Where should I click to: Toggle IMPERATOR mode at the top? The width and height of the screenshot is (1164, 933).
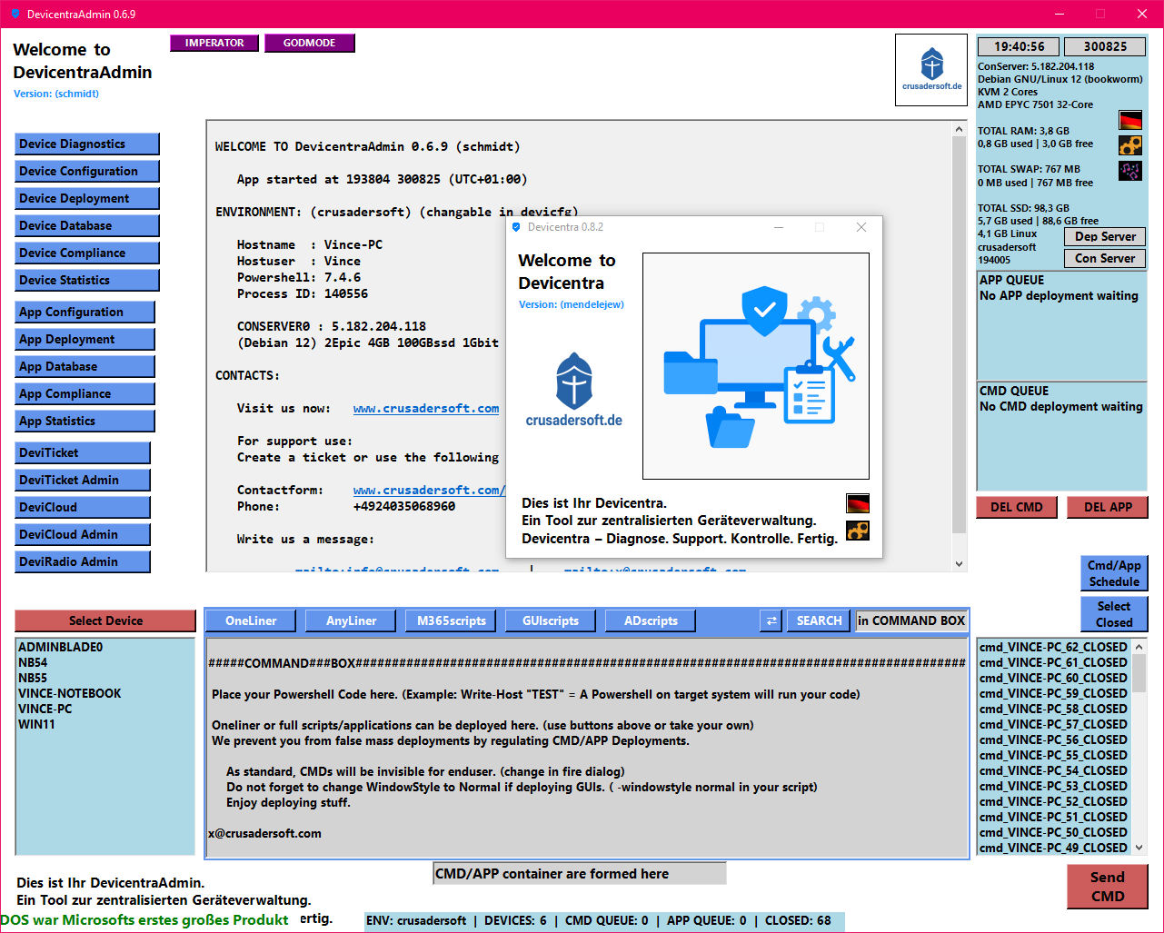[214, 43]
